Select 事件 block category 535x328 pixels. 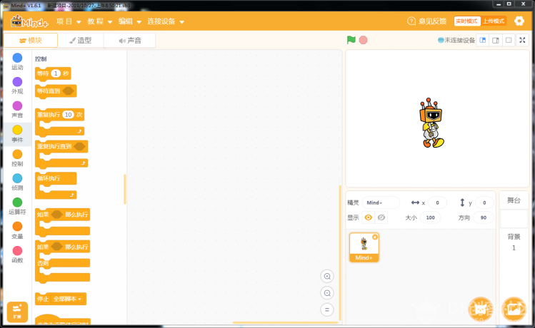[17, 134]
